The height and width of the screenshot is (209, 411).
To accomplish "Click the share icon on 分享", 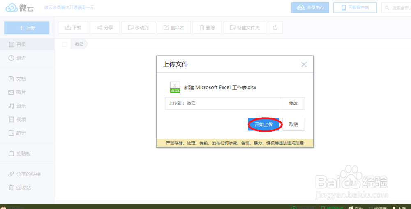I will pos(99,28).
